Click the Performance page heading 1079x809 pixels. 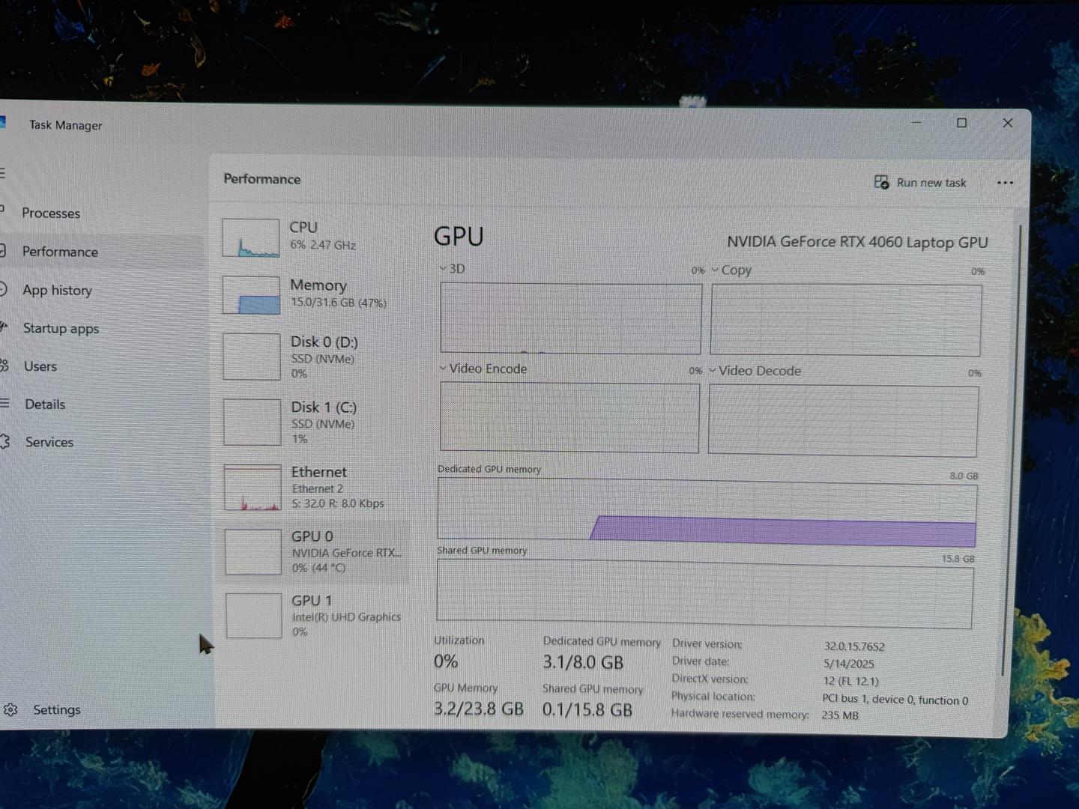point(262,179)
